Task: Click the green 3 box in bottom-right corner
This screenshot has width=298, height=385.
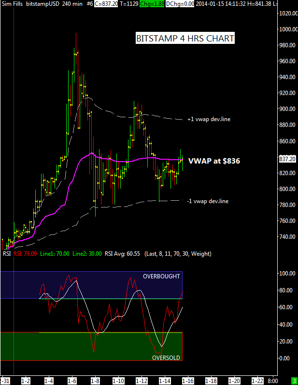Action: [x=294, y=381]
